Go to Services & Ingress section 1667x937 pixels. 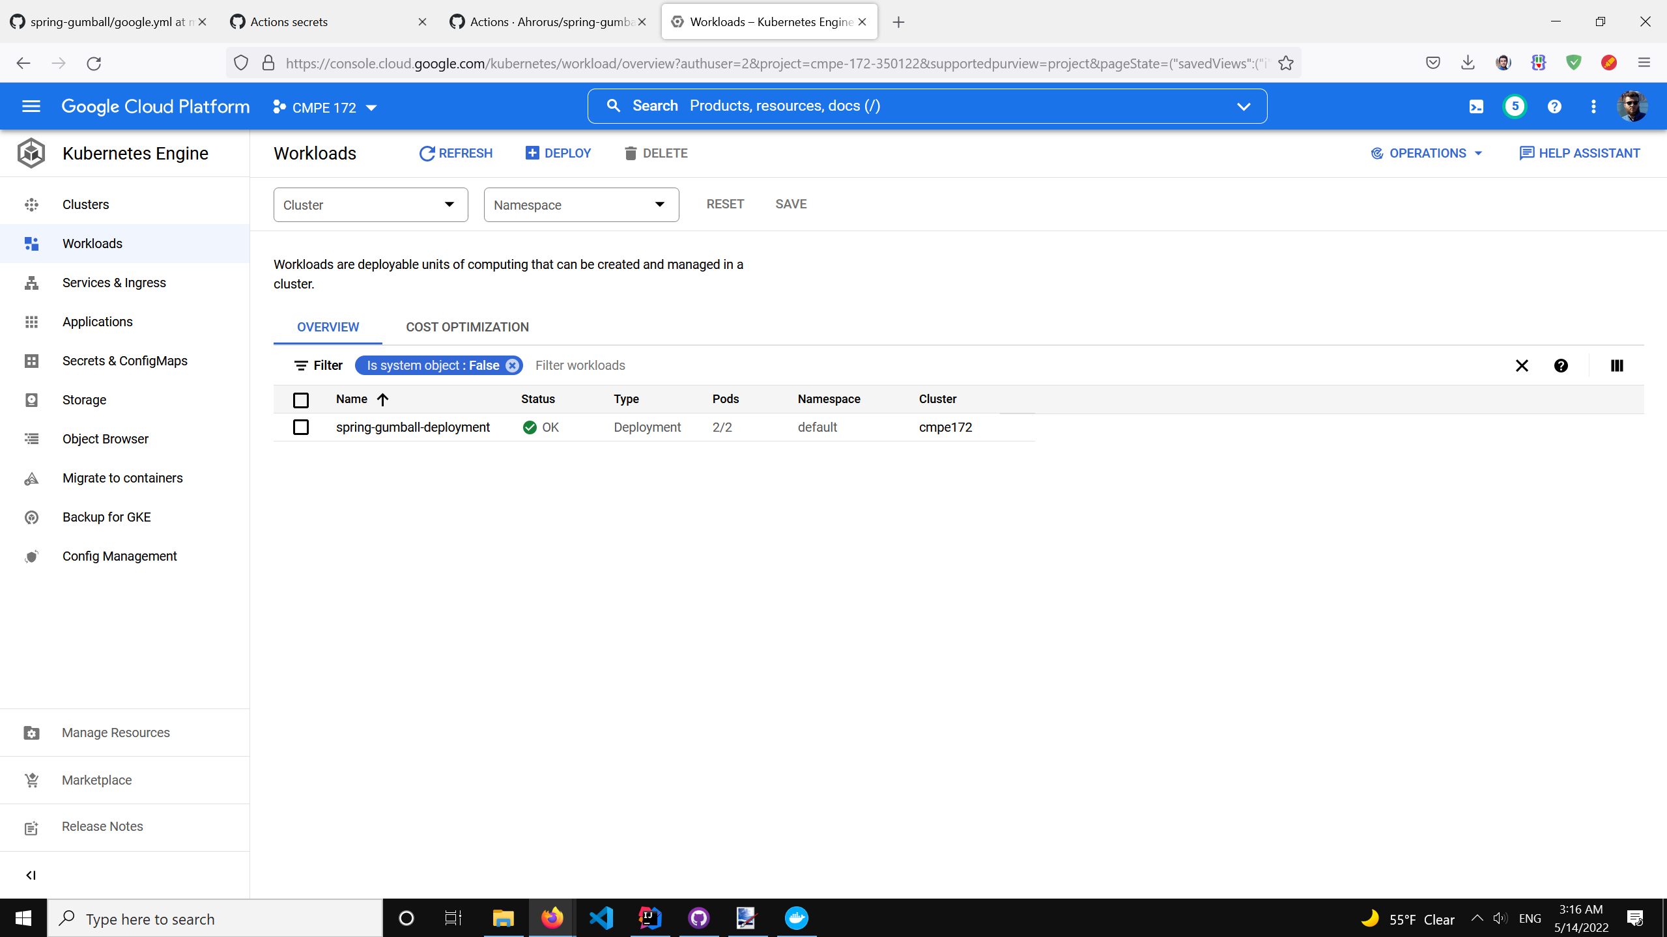click(x=114, y=283)
